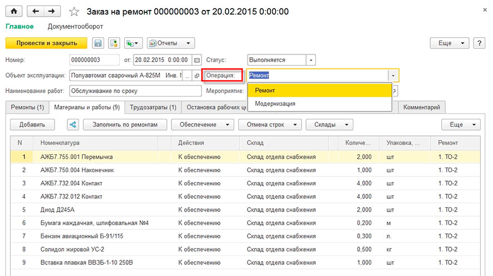Switch to the Главное section
This screenshot has height=276, width=493.
(19, 26)
